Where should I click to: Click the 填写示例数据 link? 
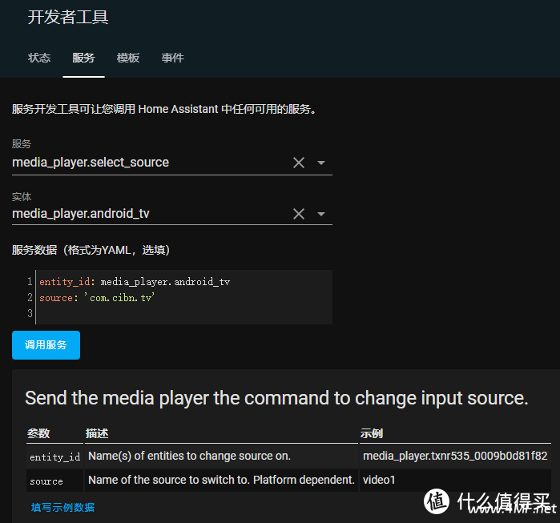coord(62,507)
